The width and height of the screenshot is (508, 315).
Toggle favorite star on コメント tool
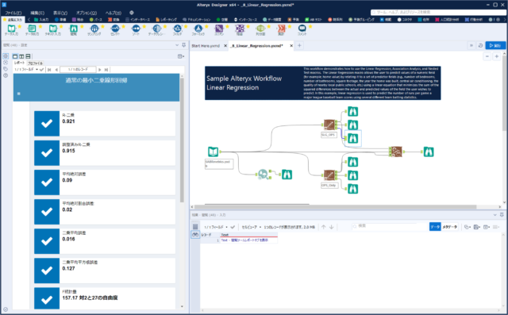click(x=310, y=26)
